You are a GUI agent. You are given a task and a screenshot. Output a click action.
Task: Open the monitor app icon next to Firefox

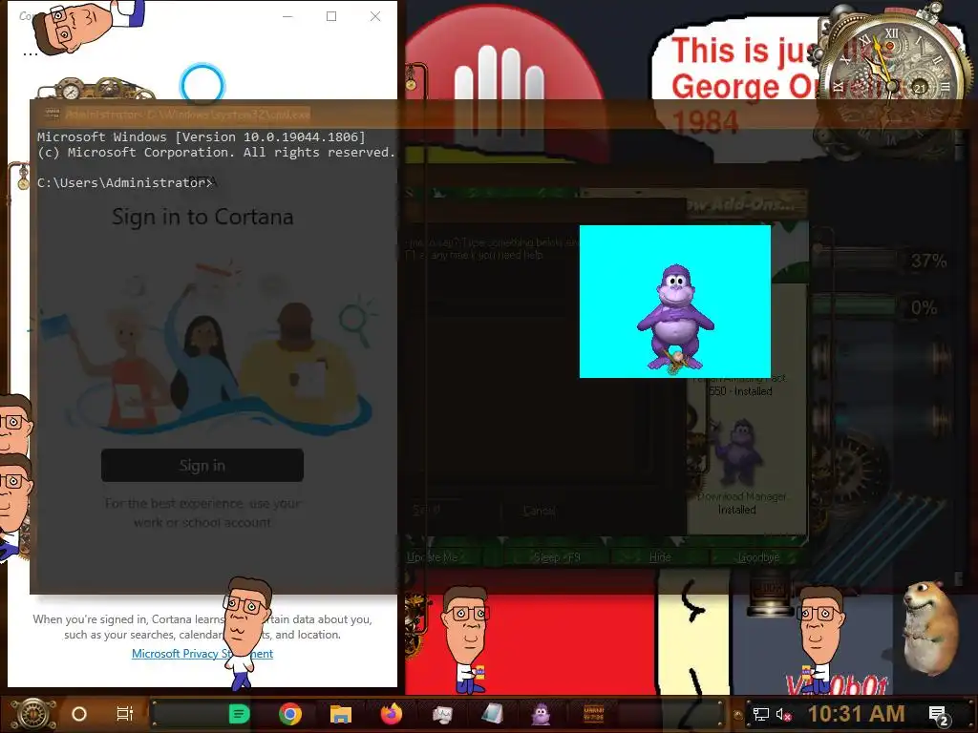tap(442, 714)
